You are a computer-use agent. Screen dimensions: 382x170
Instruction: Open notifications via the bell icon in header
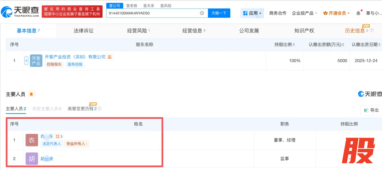[358, 13]
